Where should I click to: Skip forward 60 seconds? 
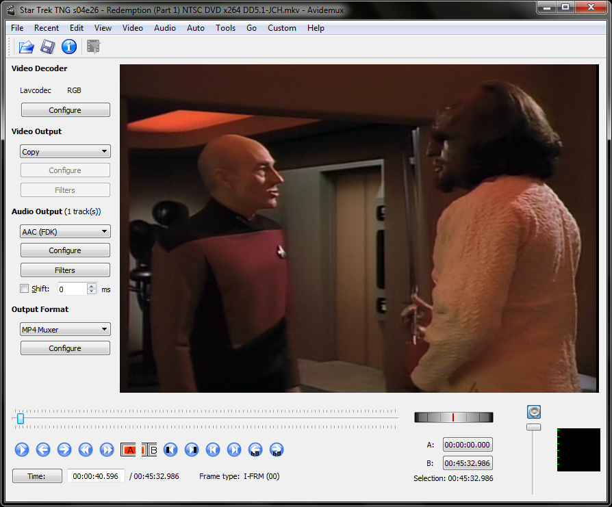(277, 450)
